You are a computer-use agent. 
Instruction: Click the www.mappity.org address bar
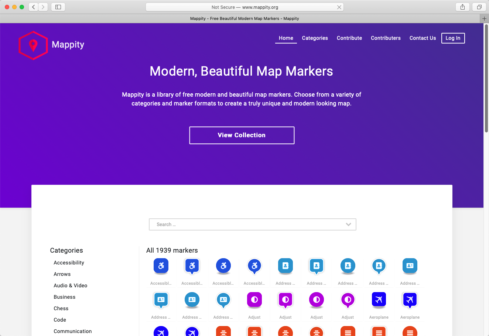pyautogui.click(x=244, y=7)
